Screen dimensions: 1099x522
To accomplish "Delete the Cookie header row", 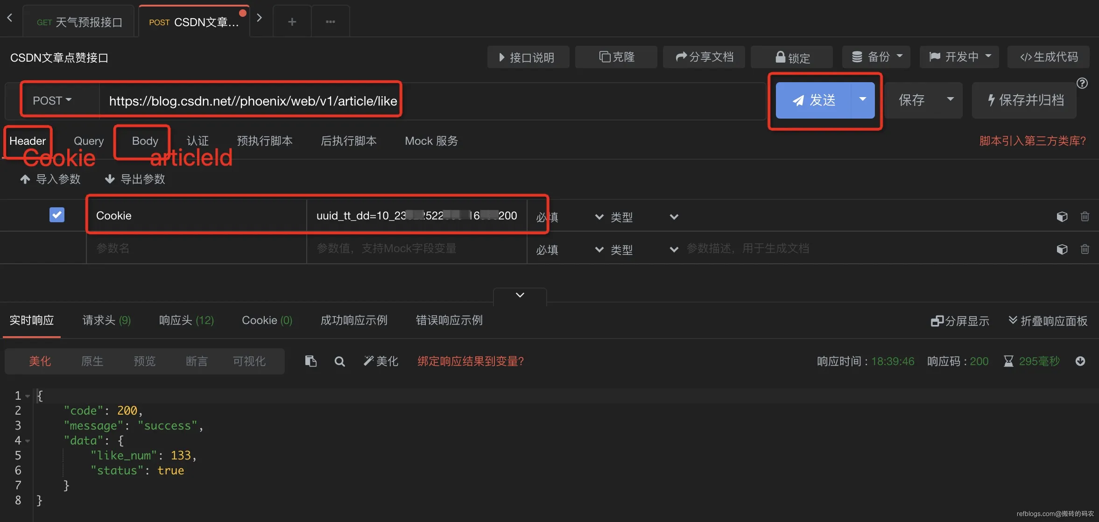I will pos(1085,217).
